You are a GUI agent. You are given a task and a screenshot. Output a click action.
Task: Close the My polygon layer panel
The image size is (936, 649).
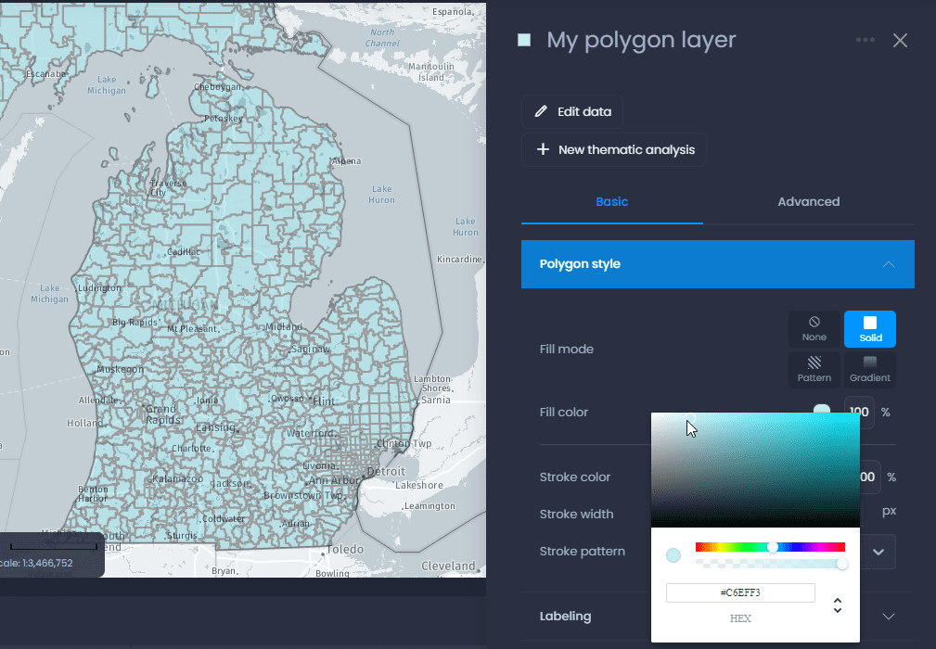900,40
